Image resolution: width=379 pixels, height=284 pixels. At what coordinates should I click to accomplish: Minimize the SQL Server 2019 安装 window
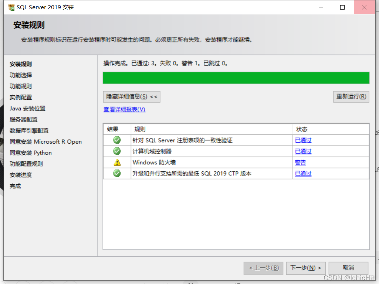tap(321, 7)
